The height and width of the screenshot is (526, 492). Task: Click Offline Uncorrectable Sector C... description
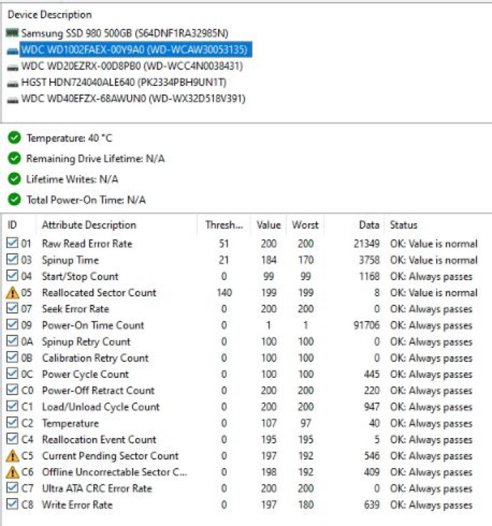click(x=114, y=472)
